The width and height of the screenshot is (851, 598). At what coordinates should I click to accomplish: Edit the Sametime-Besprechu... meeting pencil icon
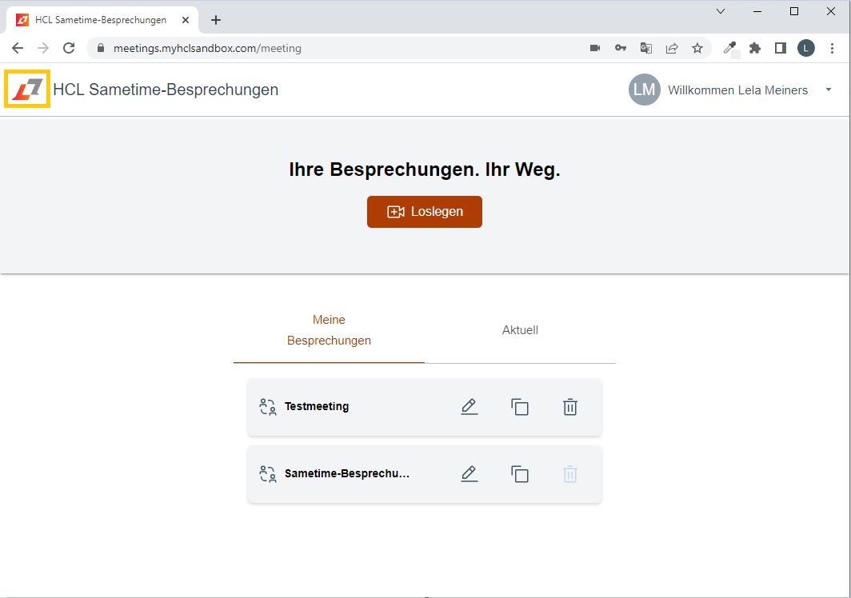point(469,474)
